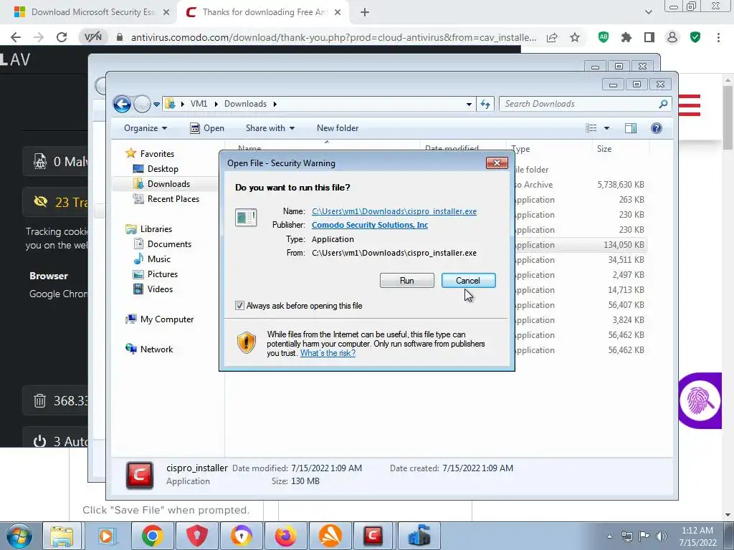Click the Run button in the security warning
734x550 pixels.
[x=407, y=281]
